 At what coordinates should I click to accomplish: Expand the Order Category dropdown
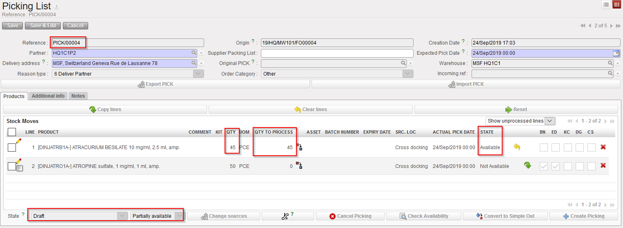click(408, 74)
